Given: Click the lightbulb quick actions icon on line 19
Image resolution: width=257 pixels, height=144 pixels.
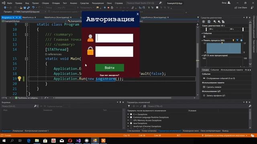Looking at the screenshot, I should [x=20, y=79].
